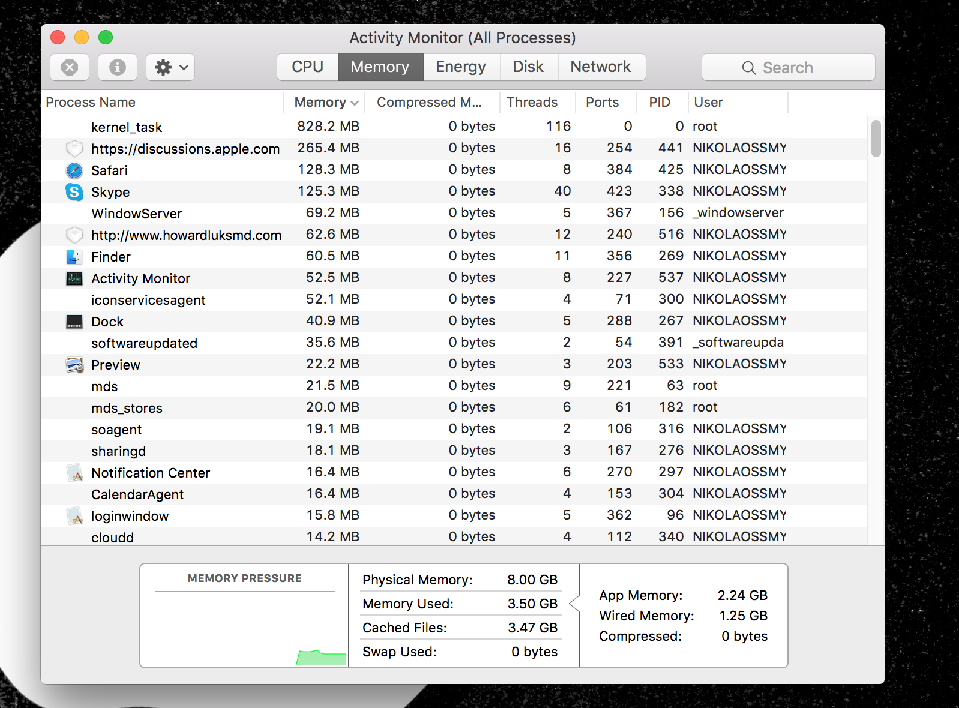Sort by the Ports column

click(x=606, y=103)
